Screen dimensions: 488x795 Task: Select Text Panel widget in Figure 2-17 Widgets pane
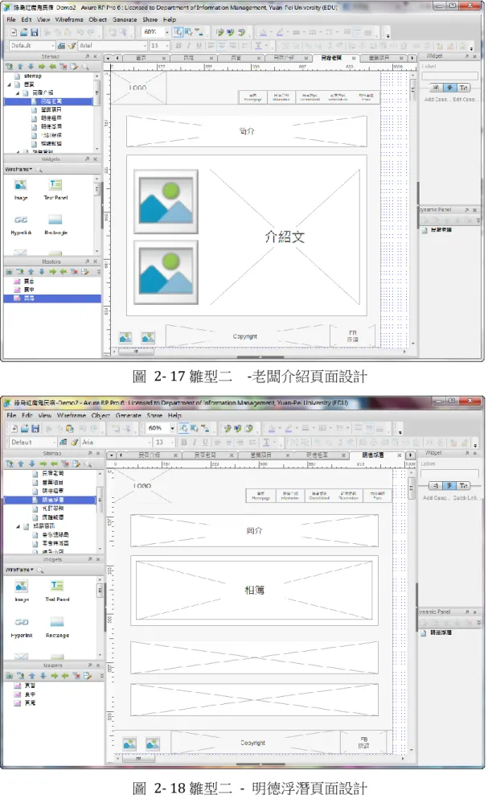[x=55, y=189]
